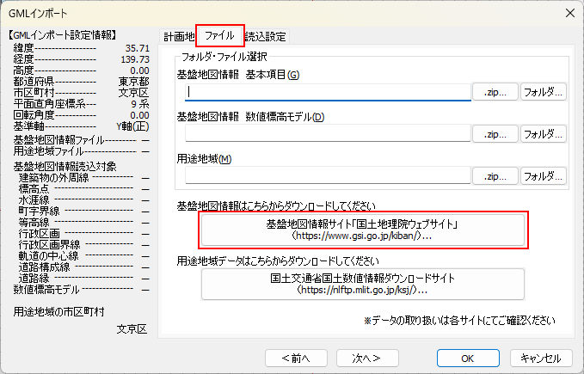The height and width of the screenshot is (374, 584).
Task: Close the GMLインポート dialog window
Action: click(x=568, y=12)
